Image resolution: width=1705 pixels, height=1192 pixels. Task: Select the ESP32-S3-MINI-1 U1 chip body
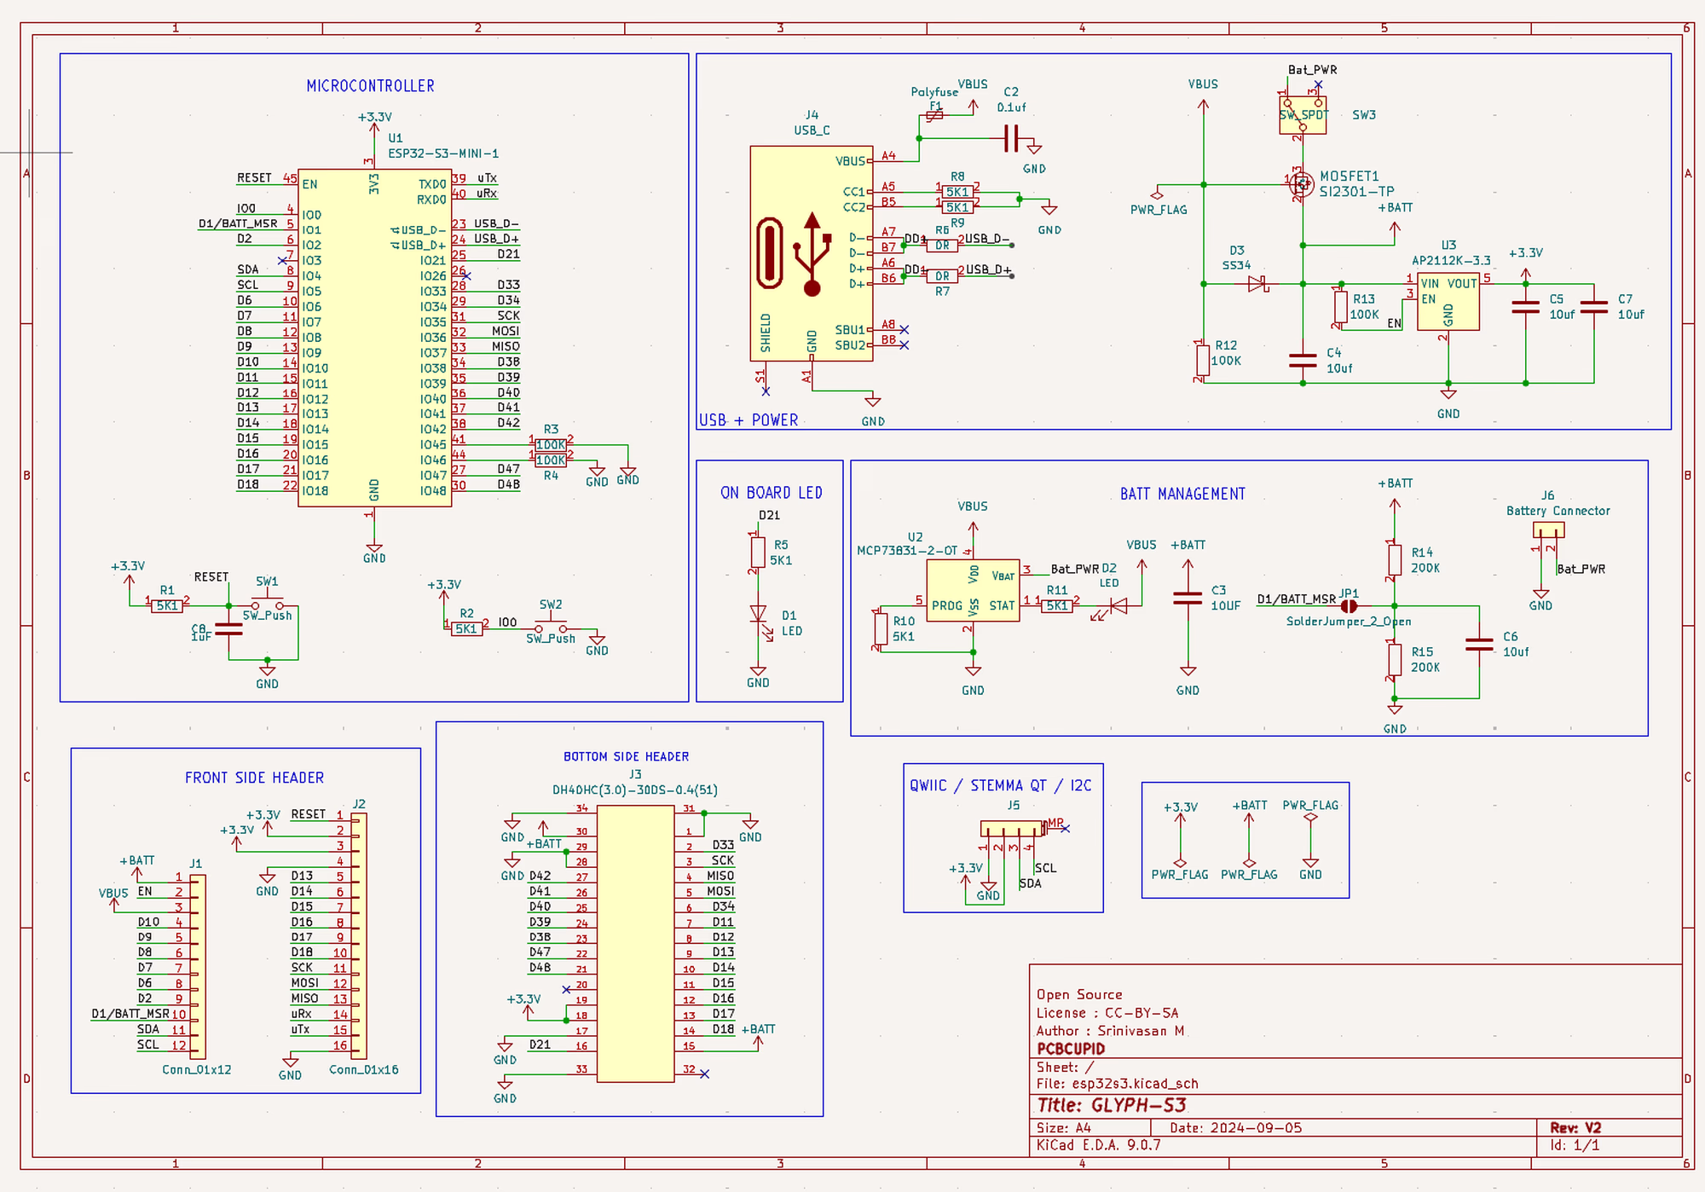(x=374, y=338)
